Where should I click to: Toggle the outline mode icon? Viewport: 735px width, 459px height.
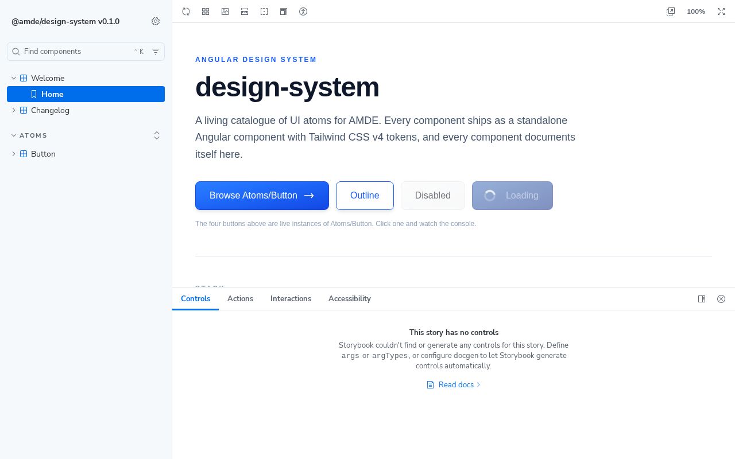tap(264, 11)
